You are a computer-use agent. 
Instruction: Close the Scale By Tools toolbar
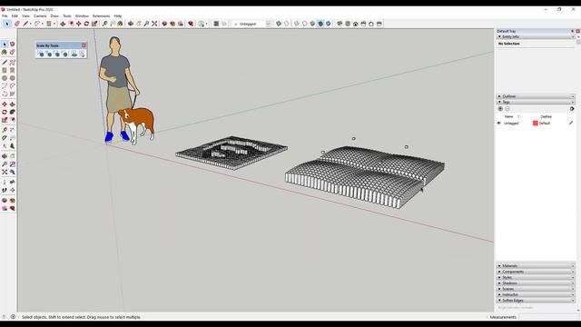pos(84,45)
